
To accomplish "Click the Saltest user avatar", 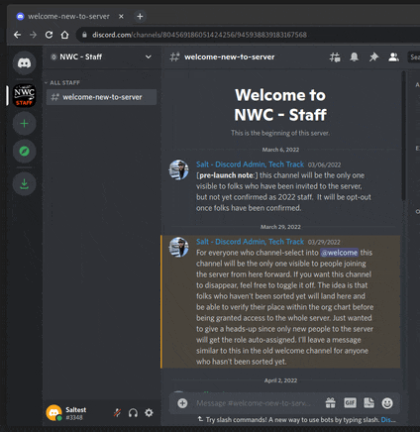I will coord(54,413).
